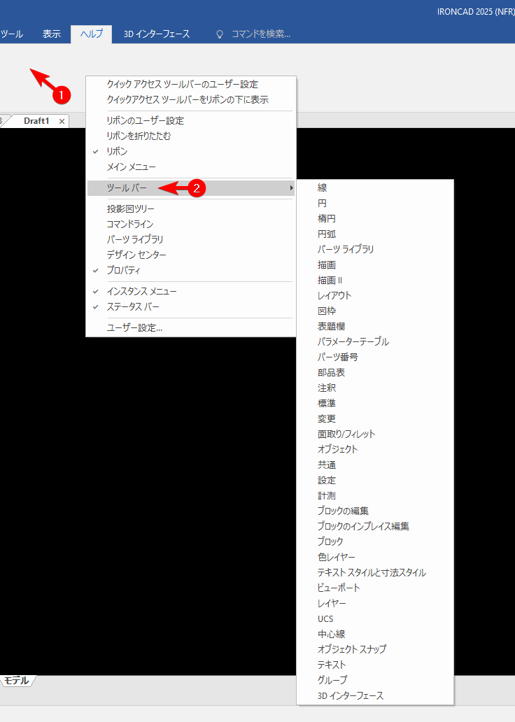The height and width of the screenshot is (722, 515).
Task: Select the 図枠 toolbar entry
Action: (375, 311)
